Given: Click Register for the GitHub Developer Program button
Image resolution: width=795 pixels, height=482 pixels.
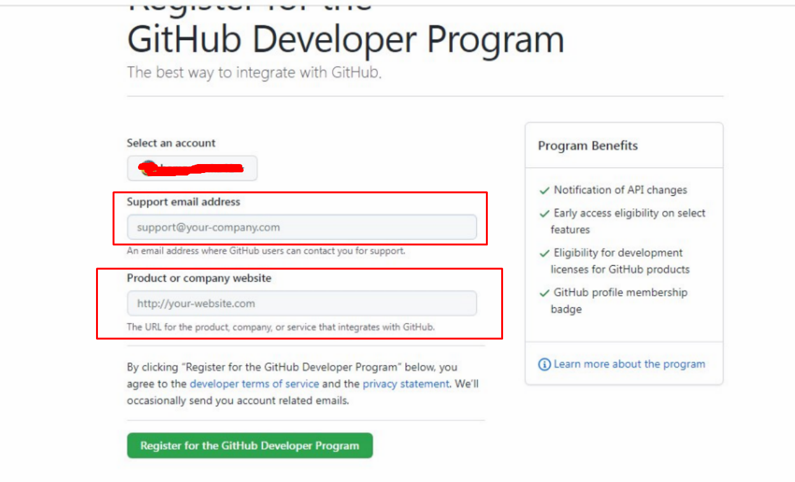Looking at the screenshot, I should 250,446.
